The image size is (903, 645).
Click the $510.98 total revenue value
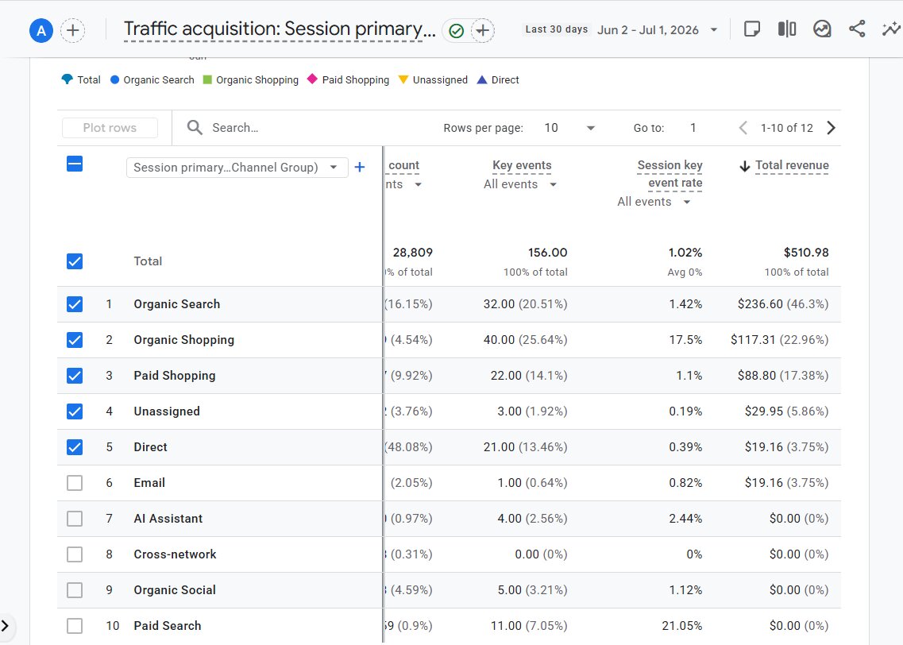[805, 253]
